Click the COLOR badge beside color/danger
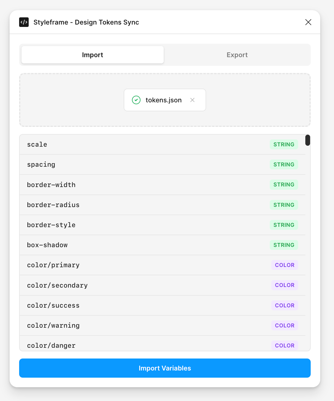This screenshot has height=401, width=334. tap(284, 345)
